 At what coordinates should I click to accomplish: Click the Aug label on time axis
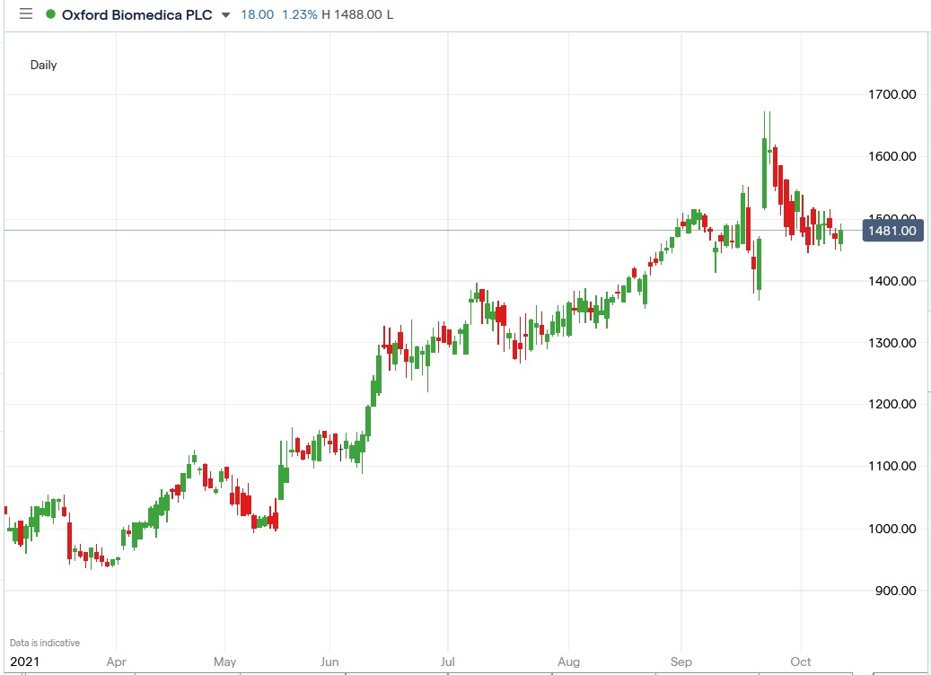coord(569,662)
